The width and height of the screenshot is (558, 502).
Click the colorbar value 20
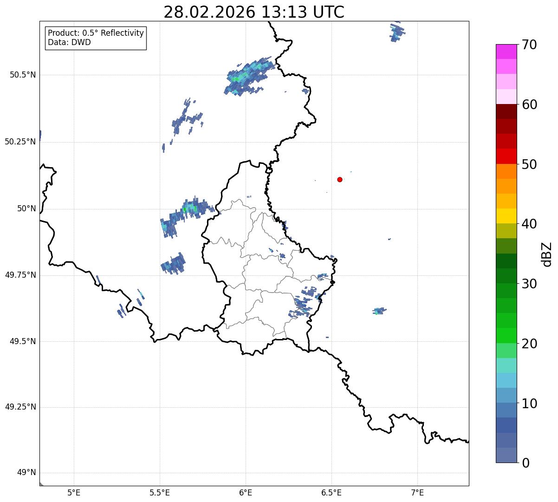click(x=529, y=344)
